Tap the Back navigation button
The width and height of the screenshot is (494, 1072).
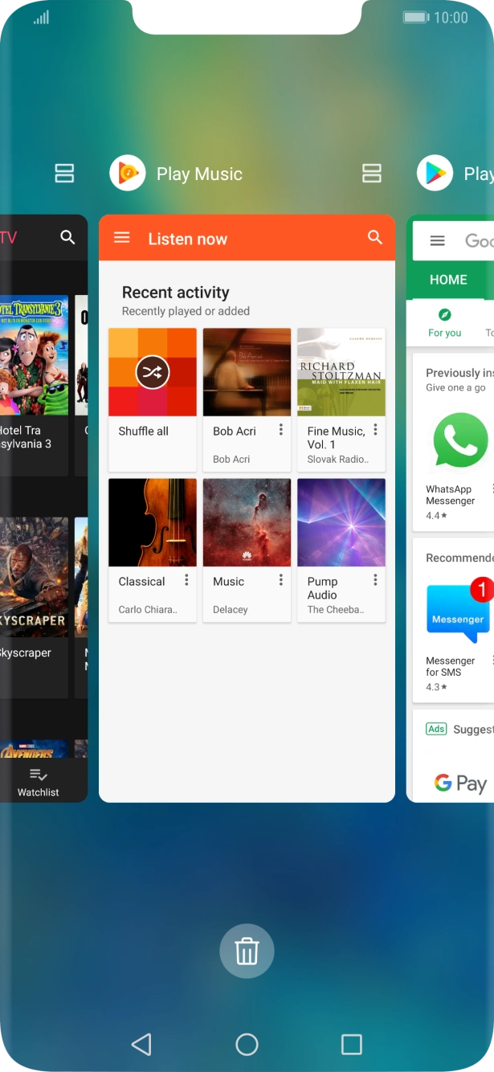click(141, 1044)
